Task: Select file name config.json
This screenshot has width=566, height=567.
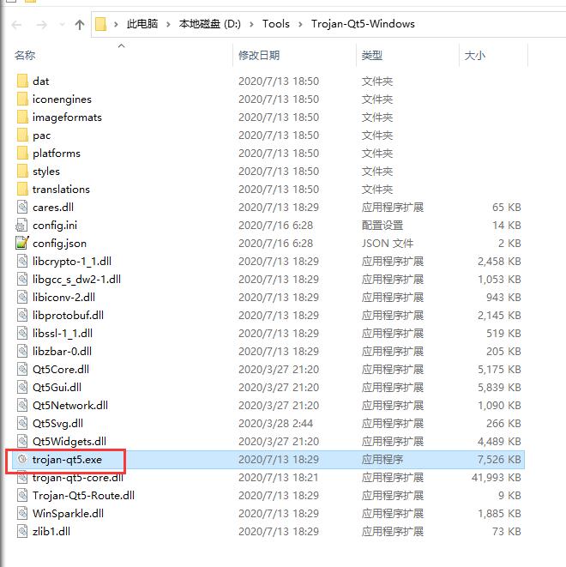Action: (59, 244)
